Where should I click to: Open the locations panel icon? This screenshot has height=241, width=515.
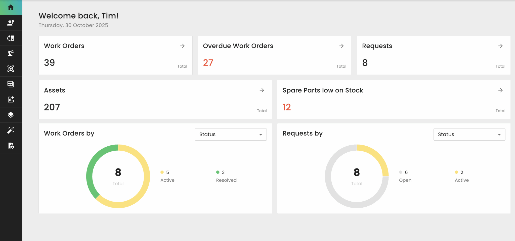click(11, 84)
